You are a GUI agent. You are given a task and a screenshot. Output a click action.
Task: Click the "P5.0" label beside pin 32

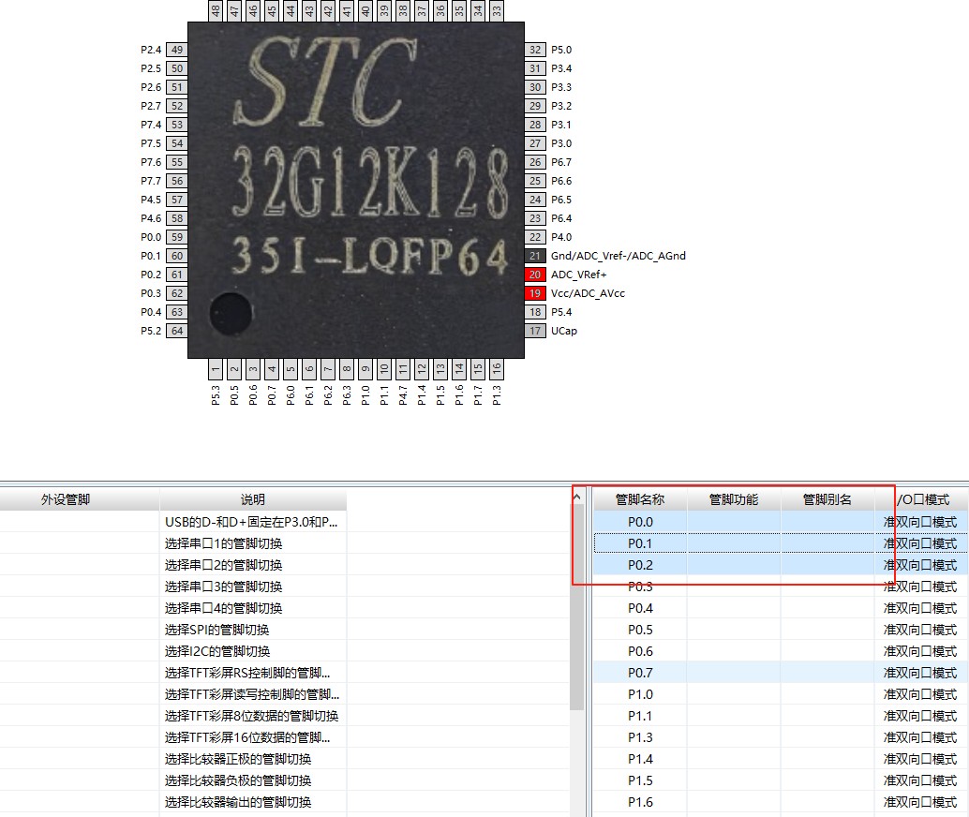(561, 50)
